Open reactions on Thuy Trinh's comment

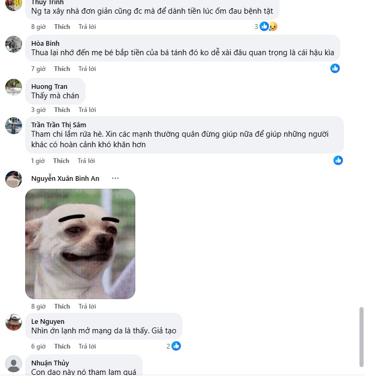266,26
